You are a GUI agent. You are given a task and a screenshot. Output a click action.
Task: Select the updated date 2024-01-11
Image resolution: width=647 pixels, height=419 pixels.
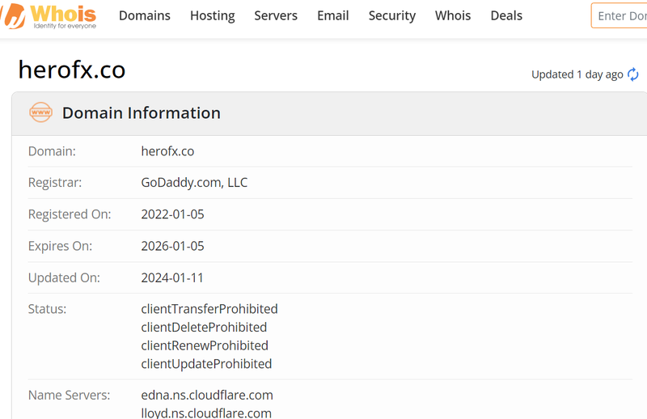point(172,277)
